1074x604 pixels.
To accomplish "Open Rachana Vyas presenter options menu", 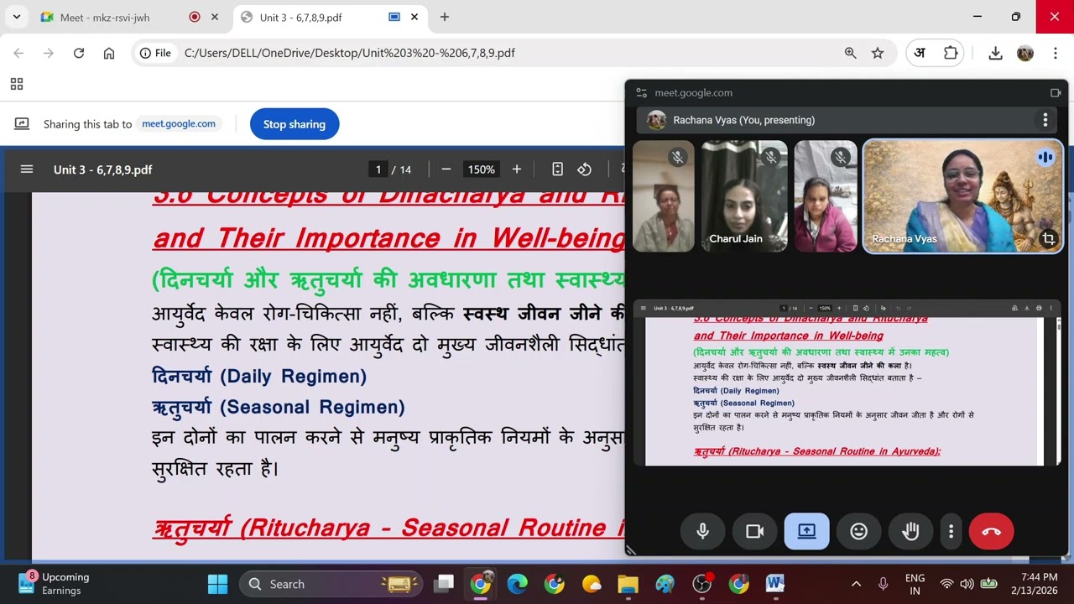I will 1045,120.
